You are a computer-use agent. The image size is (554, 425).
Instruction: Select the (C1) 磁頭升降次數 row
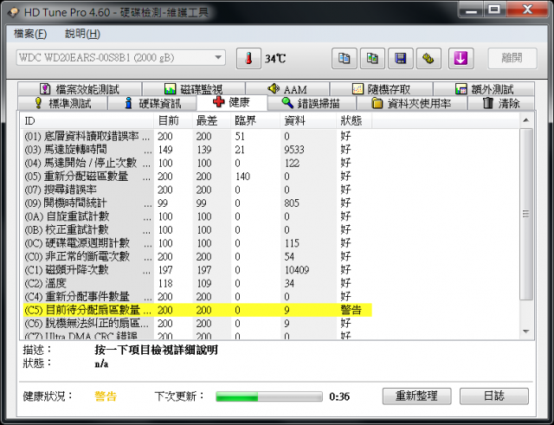click(197, 270)
